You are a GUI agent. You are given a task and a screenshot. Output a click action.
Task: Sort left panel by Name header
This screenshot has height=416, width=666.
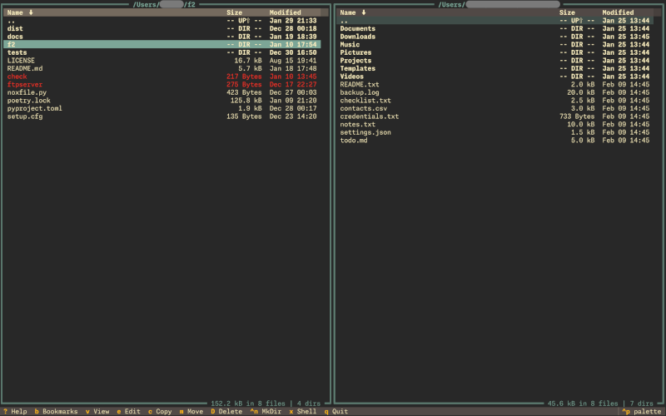click(20, 12)
